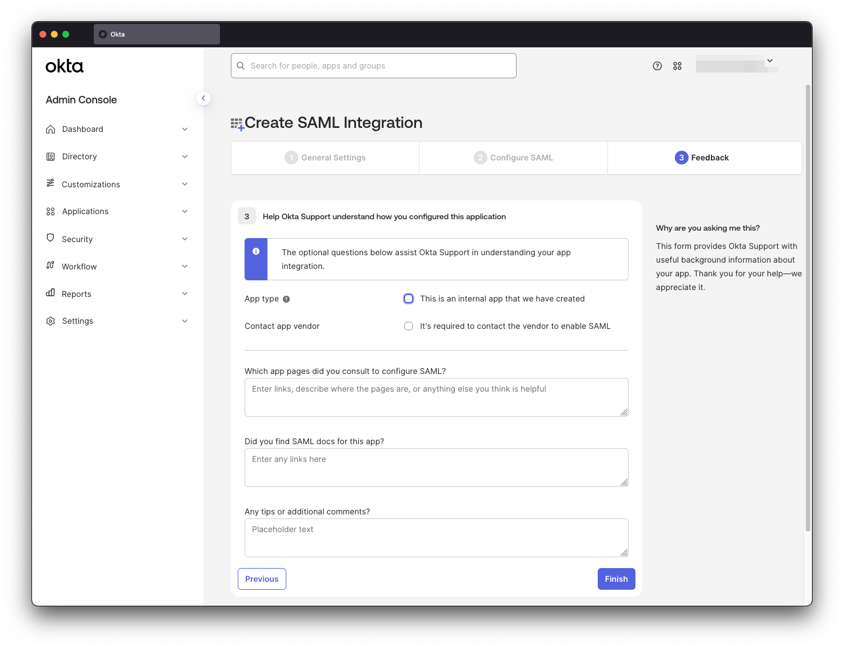Open the Reports chart icon

click(x=51, y=293)
